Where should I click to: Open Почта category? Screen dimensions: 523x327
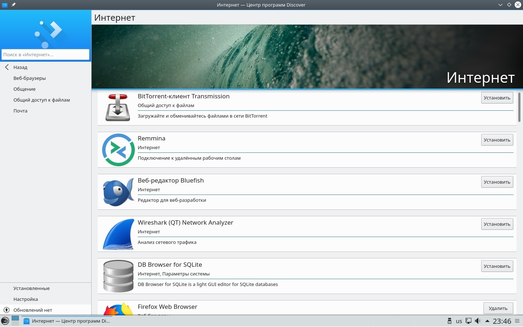[46, 111]
